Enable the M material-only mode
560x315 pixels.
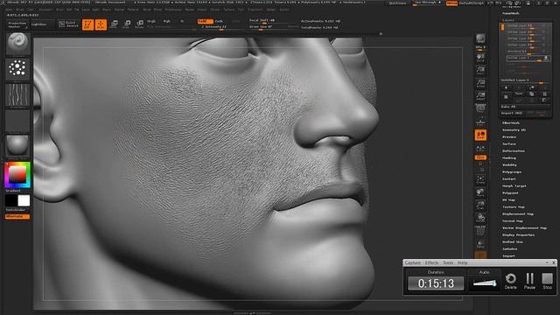(x=182, y=21)
